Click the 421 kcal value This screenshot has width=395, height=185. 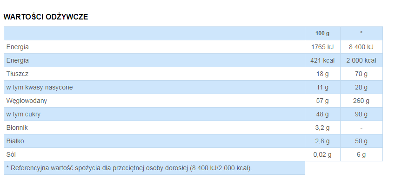tap(322, 60)
